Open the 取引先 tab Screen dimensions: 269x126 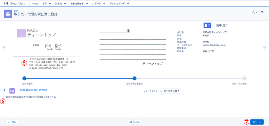[x=59, y=4]
